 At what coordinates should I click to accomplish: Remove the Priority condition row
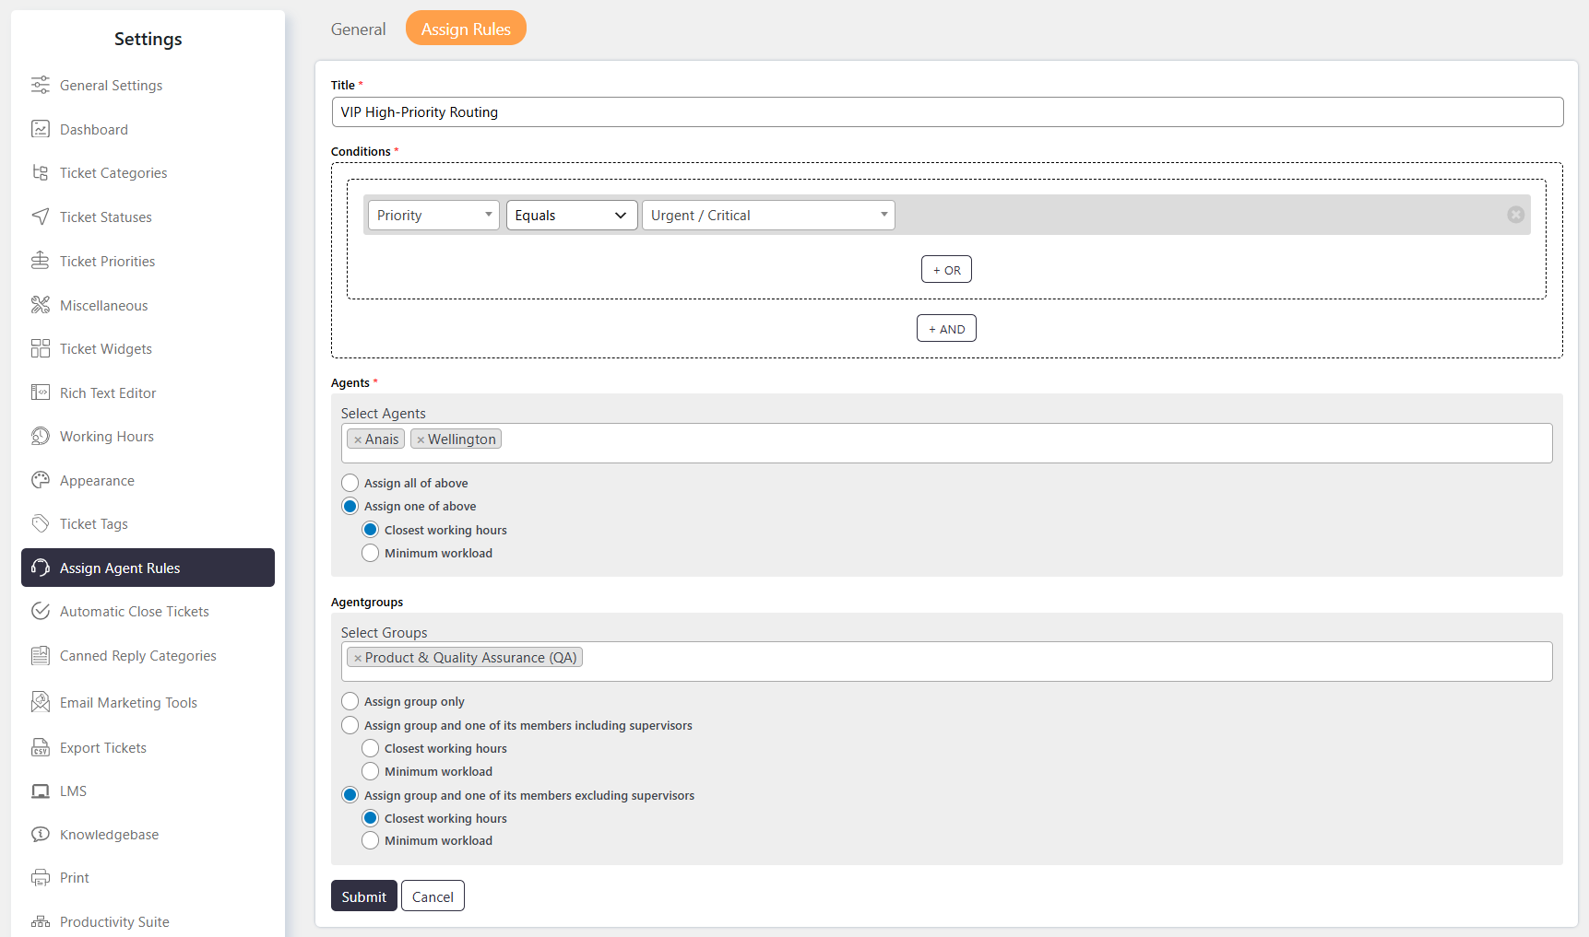pyautogui.click(x=1515, y=215)
